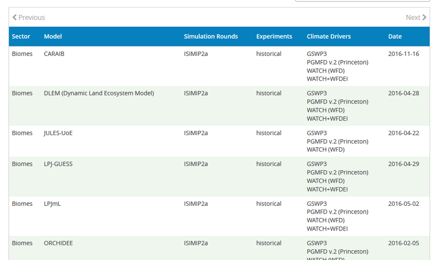Click in the search input field at top
This screenshot has height=260, width=439.
pyautogui.click(x=363, y=1)
